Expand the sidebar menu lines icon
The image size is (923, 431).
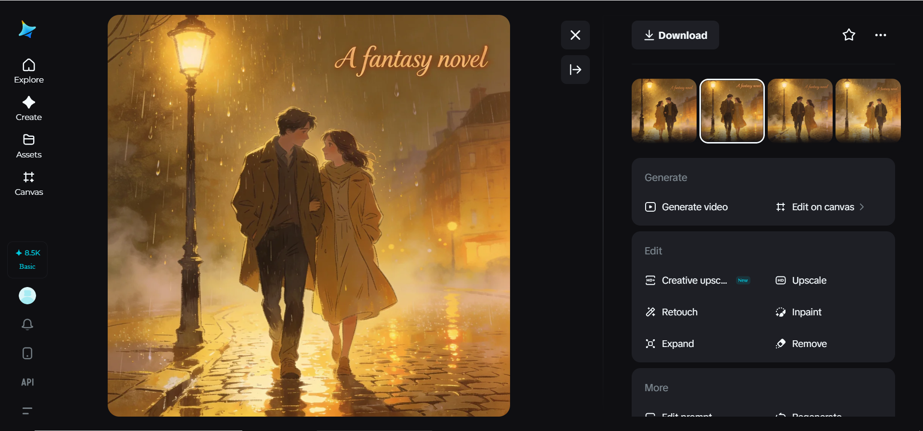pyautogui.click(x=27, y=411)
